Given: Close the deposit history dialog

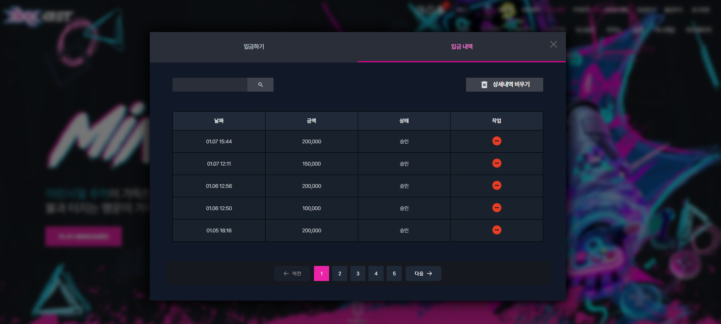Looking at the screenshot, I should (x=553, y=45).
